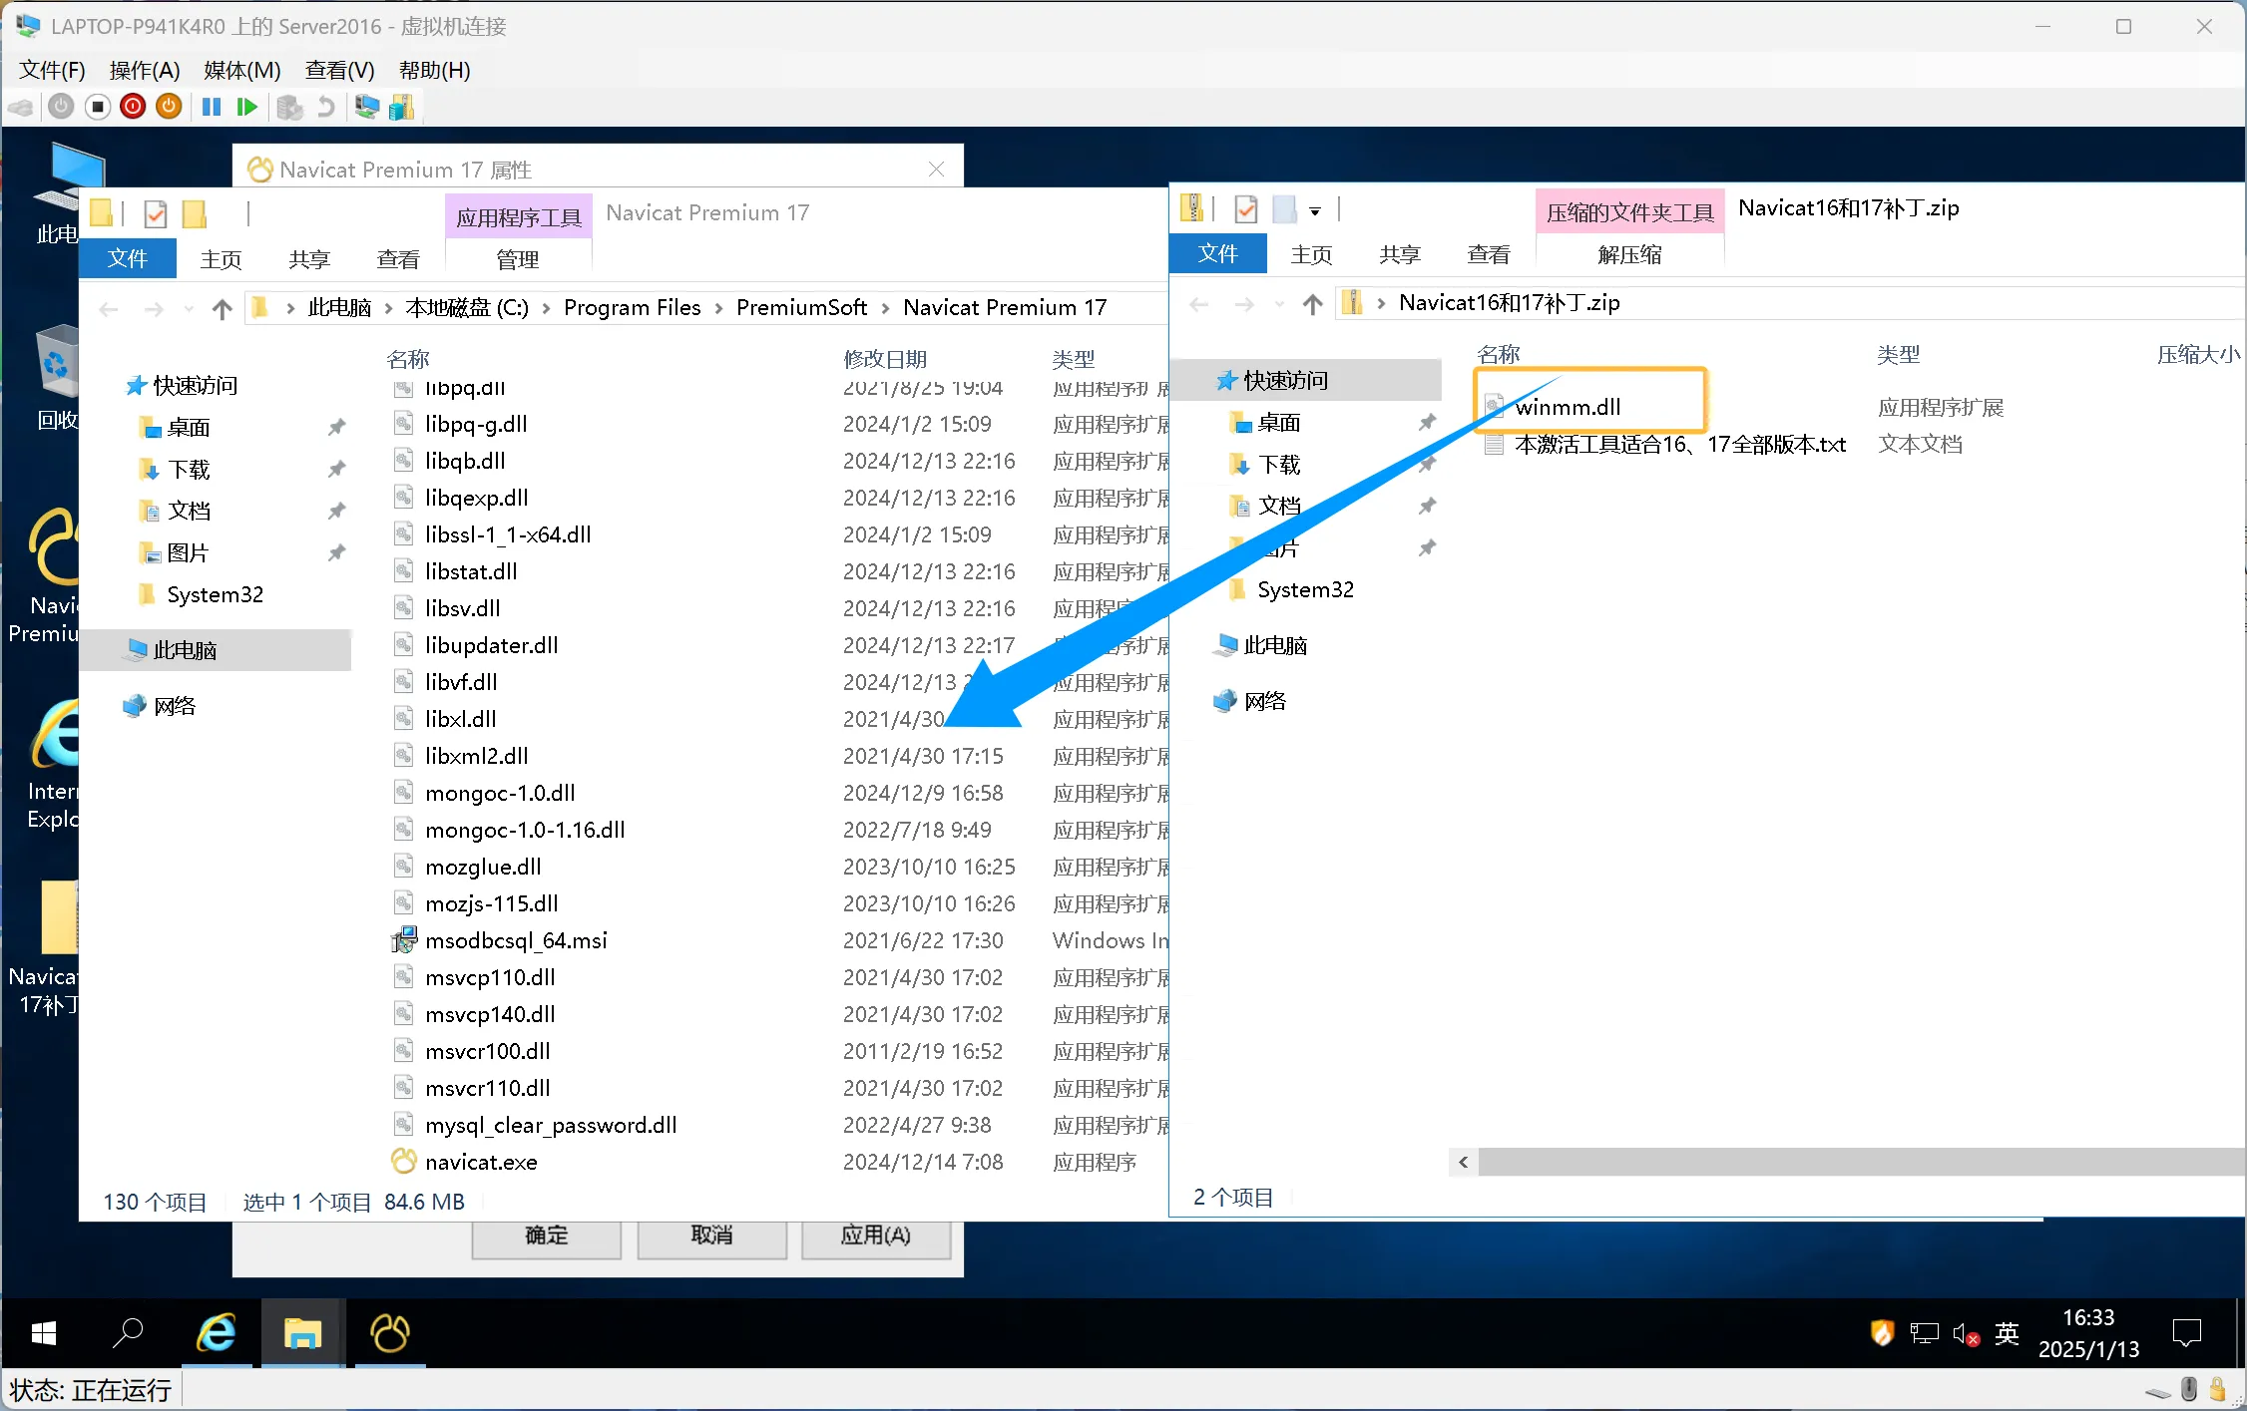Image resolution: width=2247 pixels, height=1411 pixels.
Task: Pause the virtual machine with blue pause icon
Action: pos(212,107)
